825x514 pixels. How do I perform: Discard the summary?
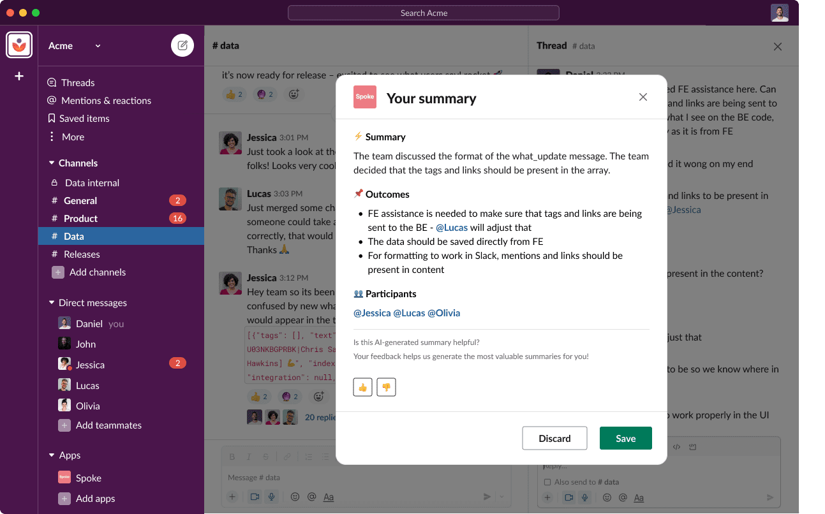coord(554,438)
